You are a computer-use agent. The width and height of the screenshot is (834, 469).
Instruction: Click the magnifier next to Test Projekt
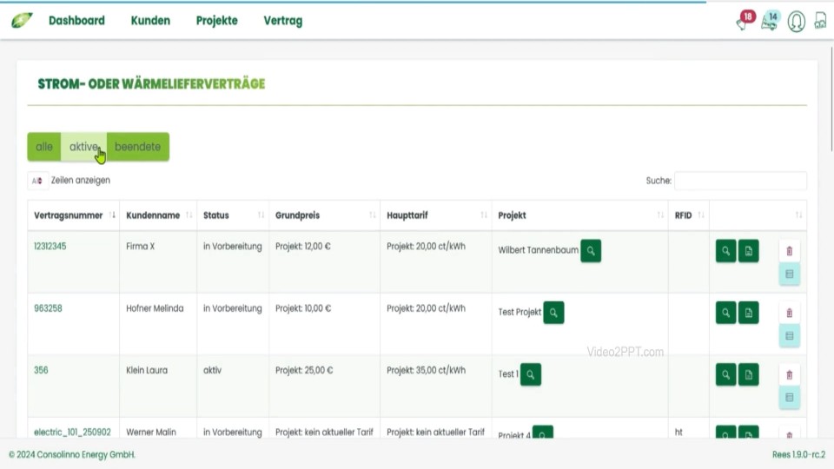(553, 313)
